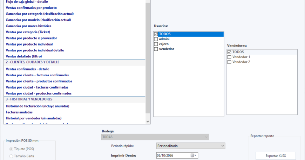This screenshot has height=160, width=305.
Task: Select Ventas por ciudad - facturas confirmadas
Action: point(37,87)
